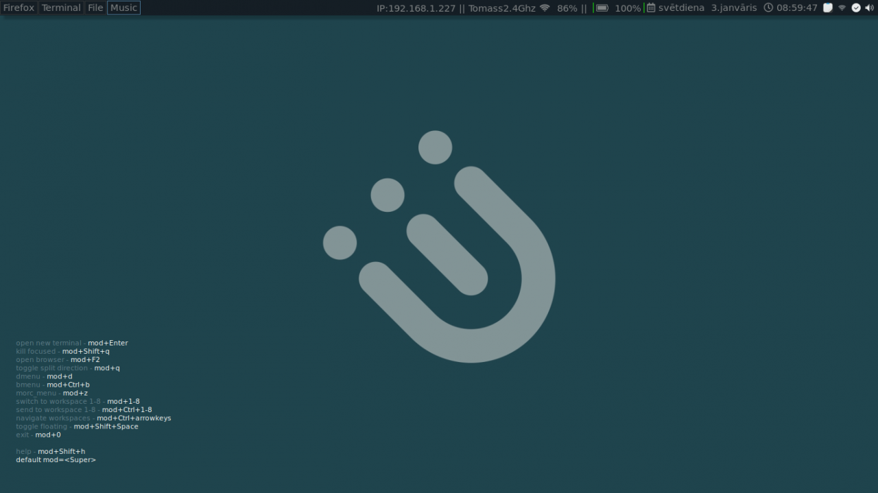Click the 'kill focused - mod+Shift+q' line
This screenshot has height=493, width=878.
click(62, 351)
